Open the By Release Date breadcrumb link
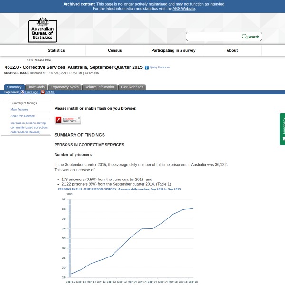The height and width of the screenshot is (285, 285). (40, 60)
